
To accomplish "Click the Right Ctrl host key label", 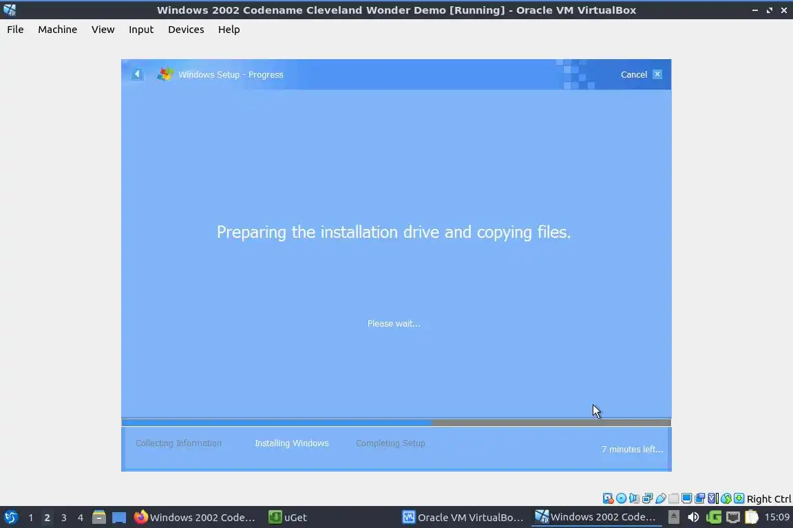I will 769,498.
